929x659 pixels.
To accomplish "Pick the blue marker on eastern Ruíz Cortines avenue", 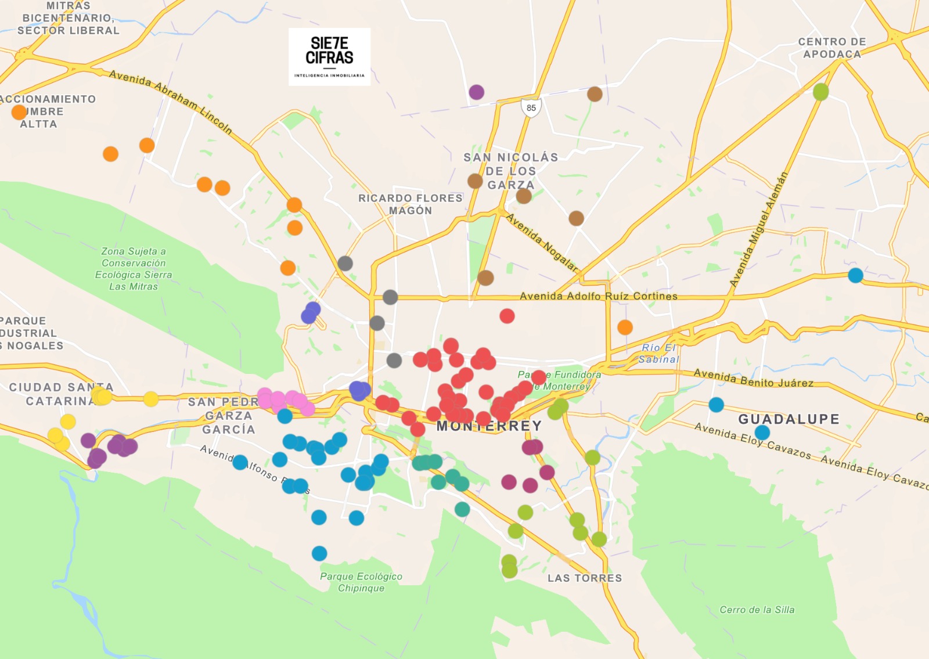I will click(x=855, y=275).
